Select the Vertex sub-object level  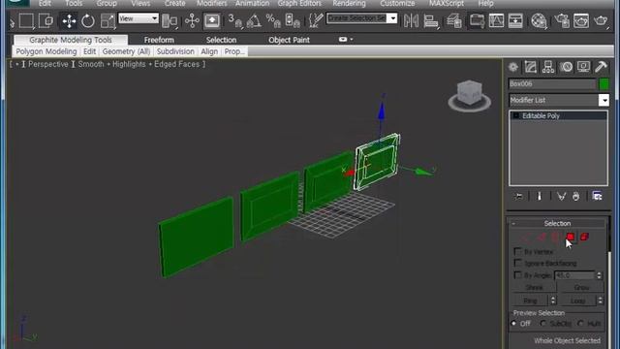[x=526, y=237]
